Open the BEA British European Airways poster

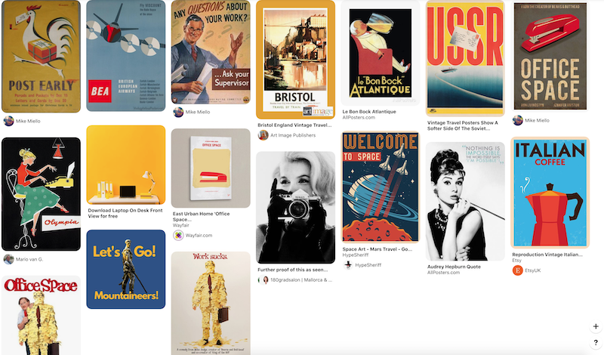pyautogui.click(x=126, y=55)
